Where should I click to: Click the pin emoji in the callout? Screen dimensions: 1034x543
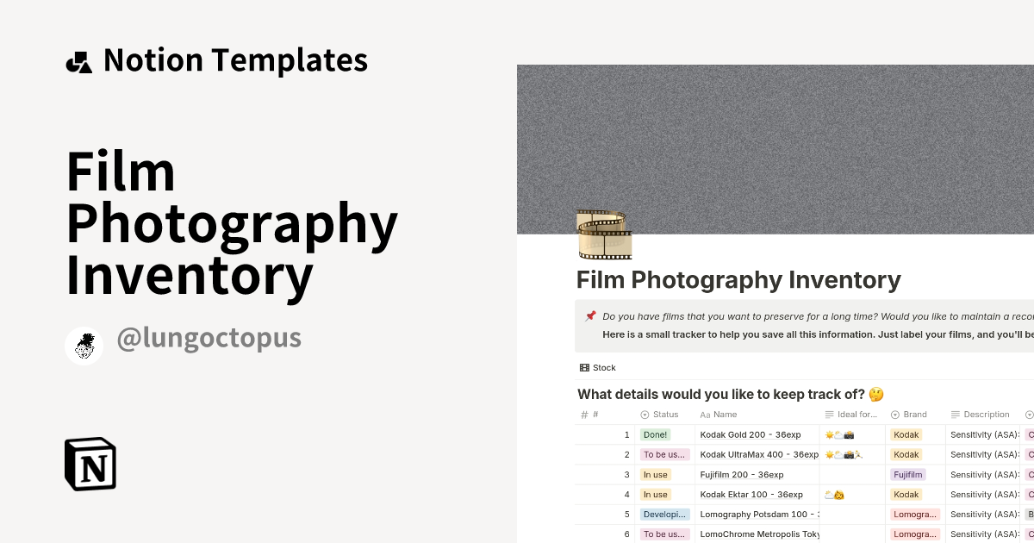590,315
